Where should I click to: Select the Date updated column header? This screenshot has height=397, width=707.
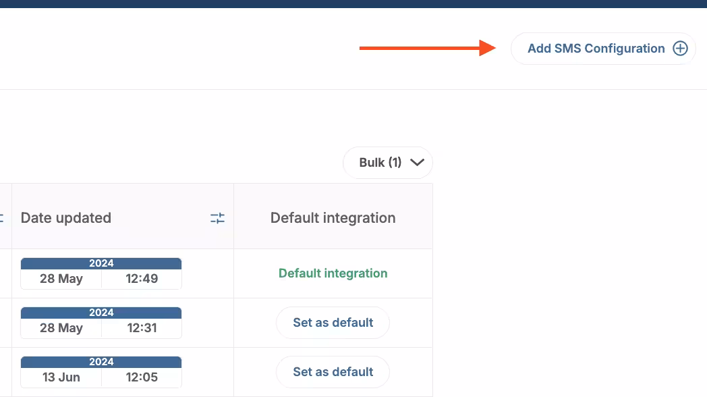(x=65, y=217)
